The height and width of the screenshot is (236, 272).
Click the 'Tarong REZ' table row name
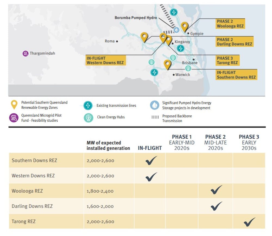(24, 221)
